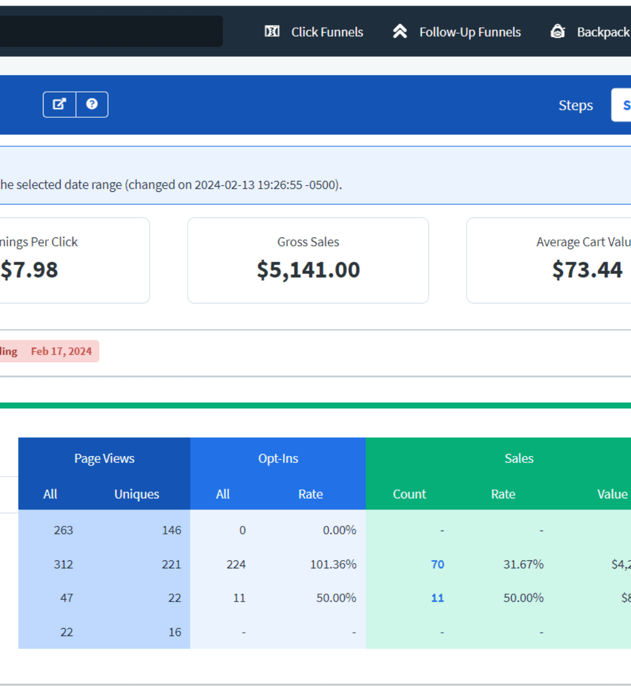This screenshot has height=686, width=631.
Task: Click the Value subheader under Sales
Action: tap(612, 494)
